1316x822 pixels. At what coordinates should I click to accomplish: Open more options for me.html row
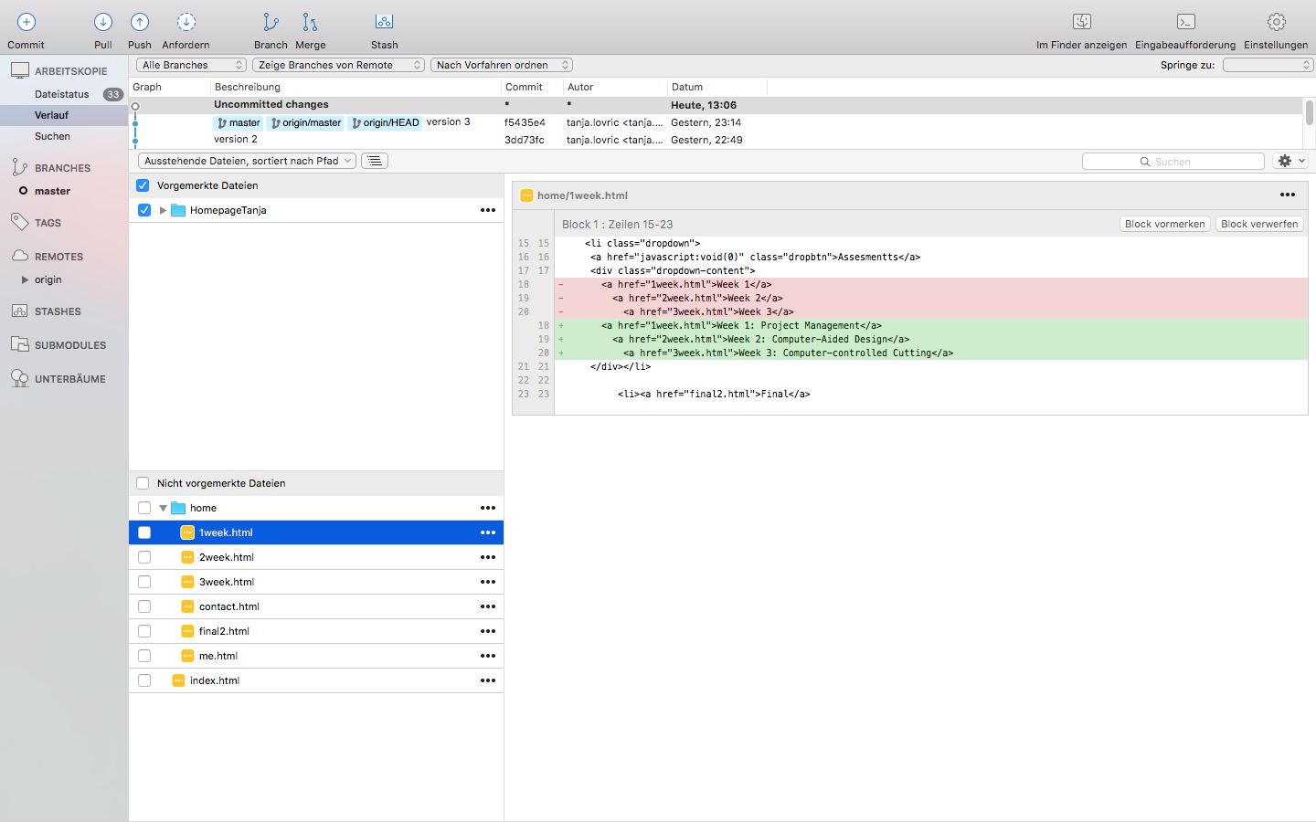pyautogui.click(x=488, y=656)
